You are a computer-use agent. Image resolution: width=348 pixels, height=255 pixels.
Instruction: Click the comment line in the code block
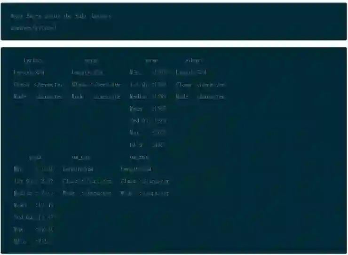pos(61,16)
